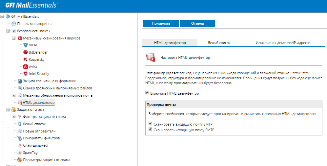327x166 pixels.
Task: Click the GFI MailEssentials root envelope icon
Action: (x=8, y=16)
